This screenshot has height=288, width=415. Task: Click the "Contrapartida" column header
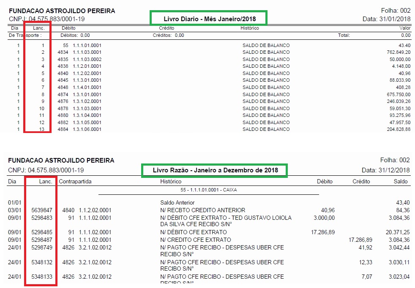(x=75, y=181)
